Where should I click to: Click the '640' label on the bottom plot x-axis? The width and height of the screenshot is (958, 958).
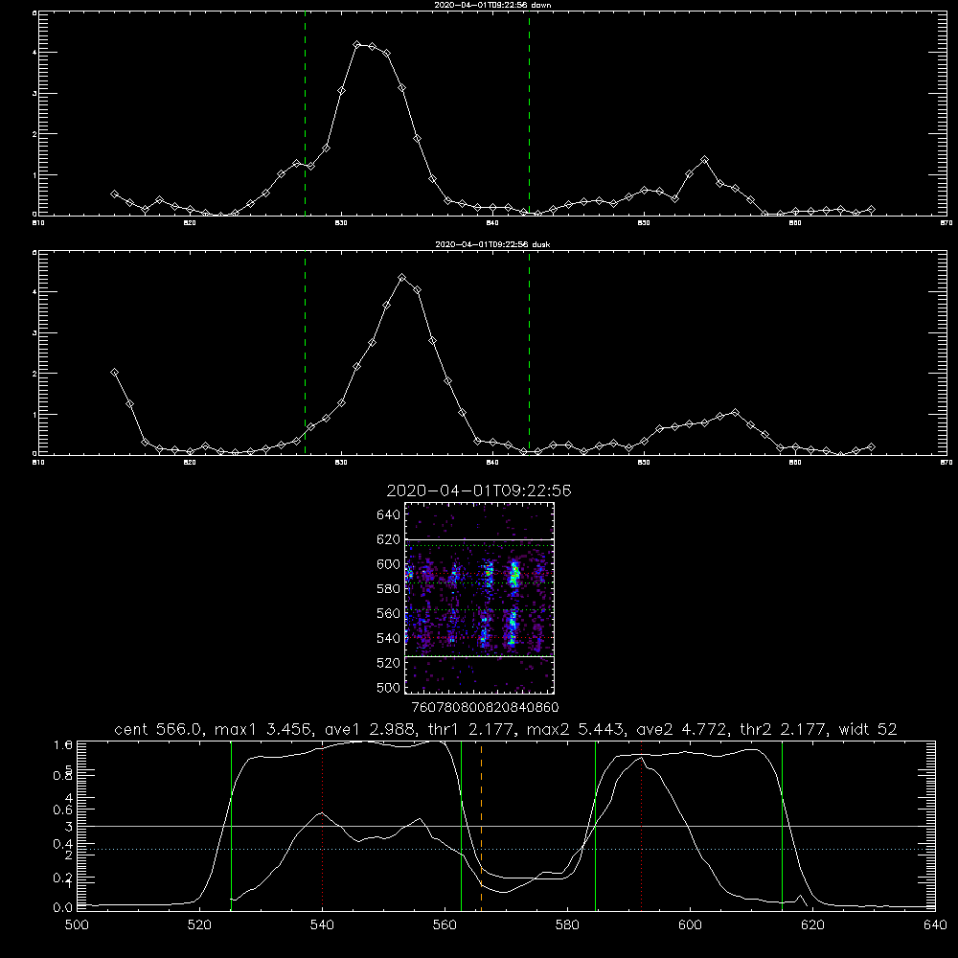(935, 925)
